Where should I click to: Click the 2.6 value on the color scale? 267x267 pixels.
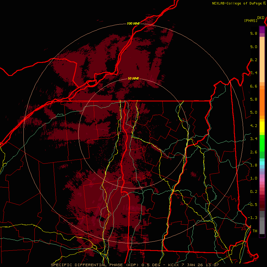point(254,152)
